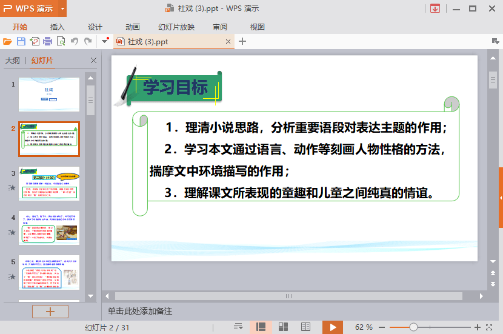503x334 pixels.
Task: Save the presentation with floppy disk icon
Action: (x=21, y=41)
